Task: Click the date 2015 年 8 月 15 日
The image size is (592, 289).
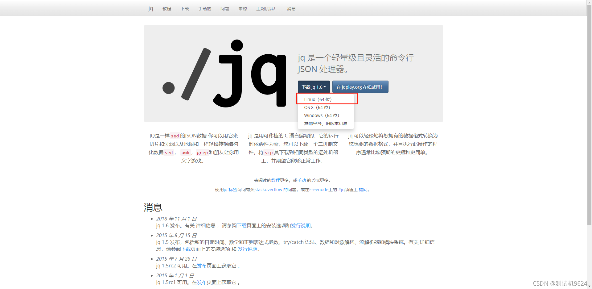Action: coord(176,235)
